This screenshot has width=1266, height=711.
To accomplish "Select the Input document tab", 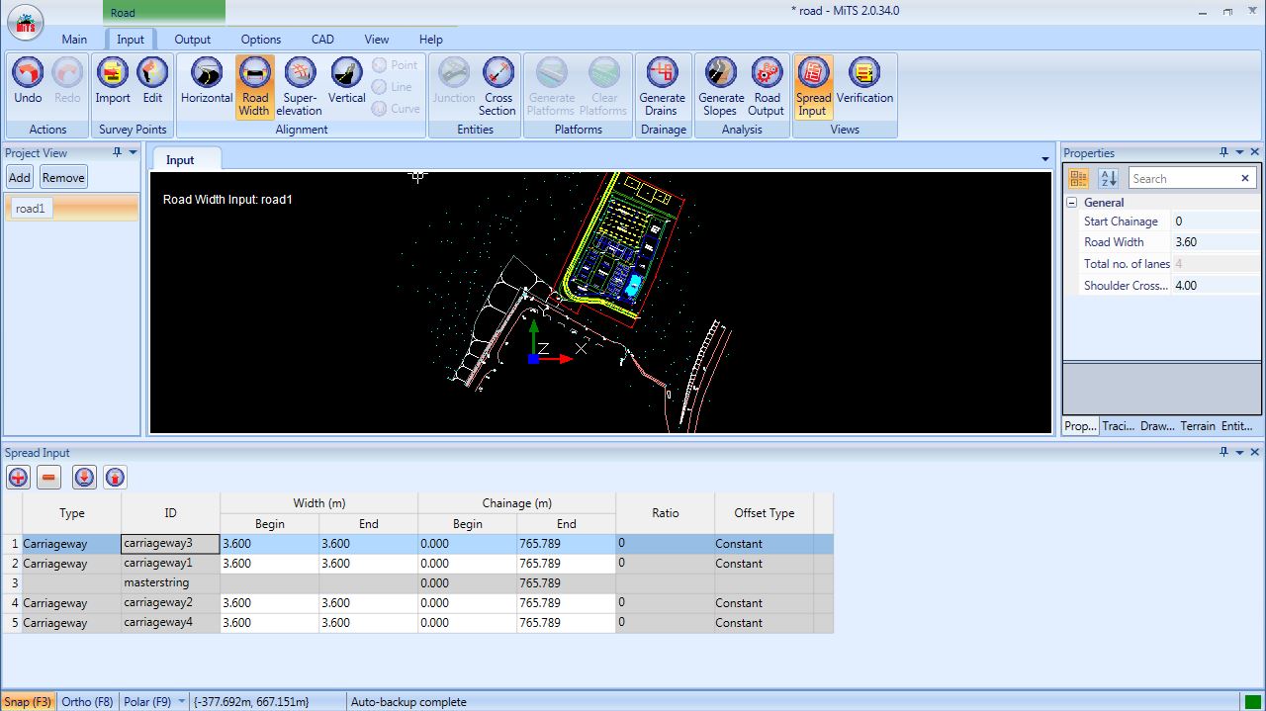I will click(180, 159).
